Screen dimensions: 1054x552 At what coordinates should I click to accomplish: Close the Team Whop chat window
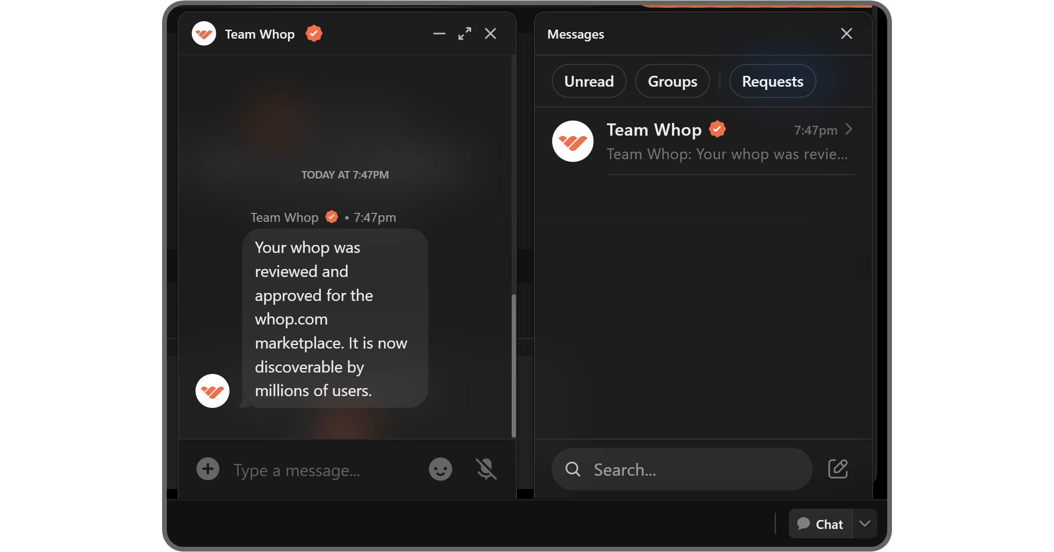click(490, 34)
